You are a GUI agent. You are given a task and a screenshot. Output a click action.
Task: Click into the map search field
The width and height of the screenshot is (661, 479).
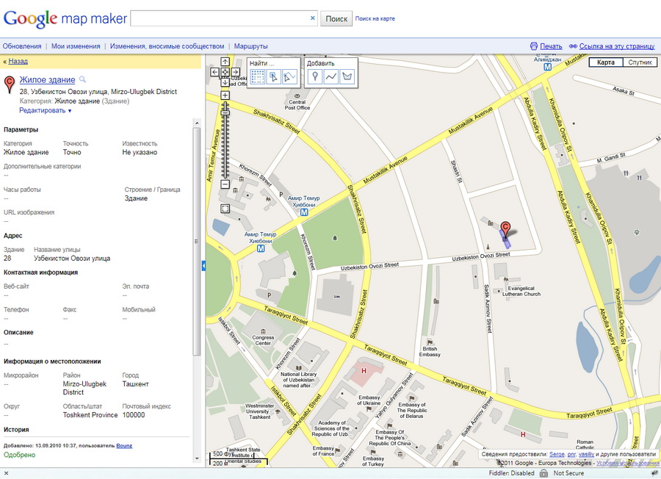point(219,18)
